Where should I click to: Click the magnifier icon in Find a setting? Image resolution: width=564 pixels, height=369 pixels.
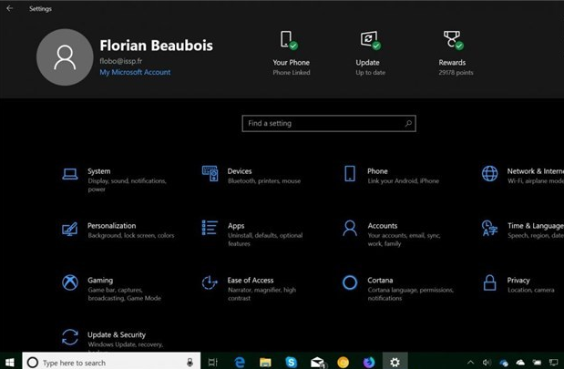tap(408, 123)
